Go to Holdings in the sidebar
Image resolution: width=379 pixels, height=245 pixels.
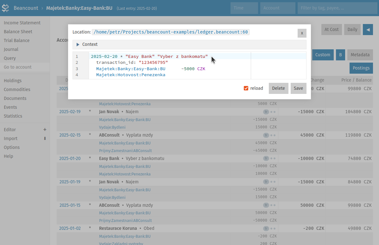(13, 81)
